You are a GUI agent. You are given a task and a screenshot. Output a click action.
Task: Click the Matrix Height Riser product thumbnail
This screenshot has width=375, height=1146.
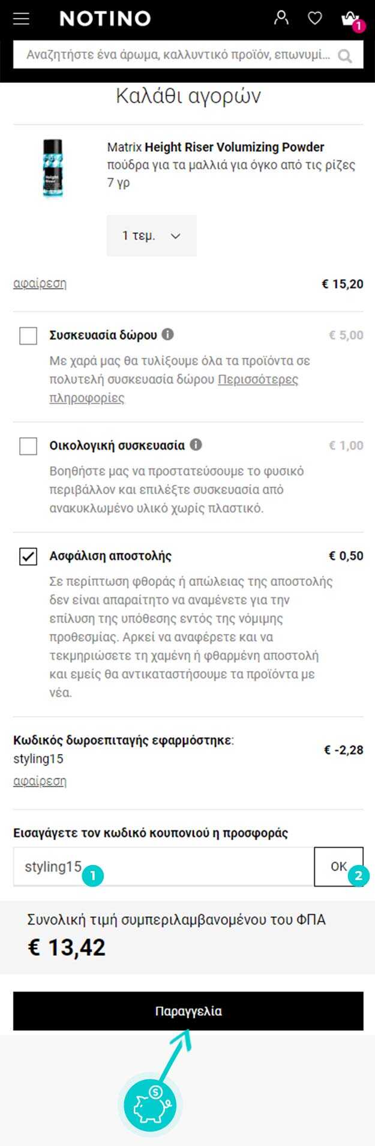click(53, 168)
